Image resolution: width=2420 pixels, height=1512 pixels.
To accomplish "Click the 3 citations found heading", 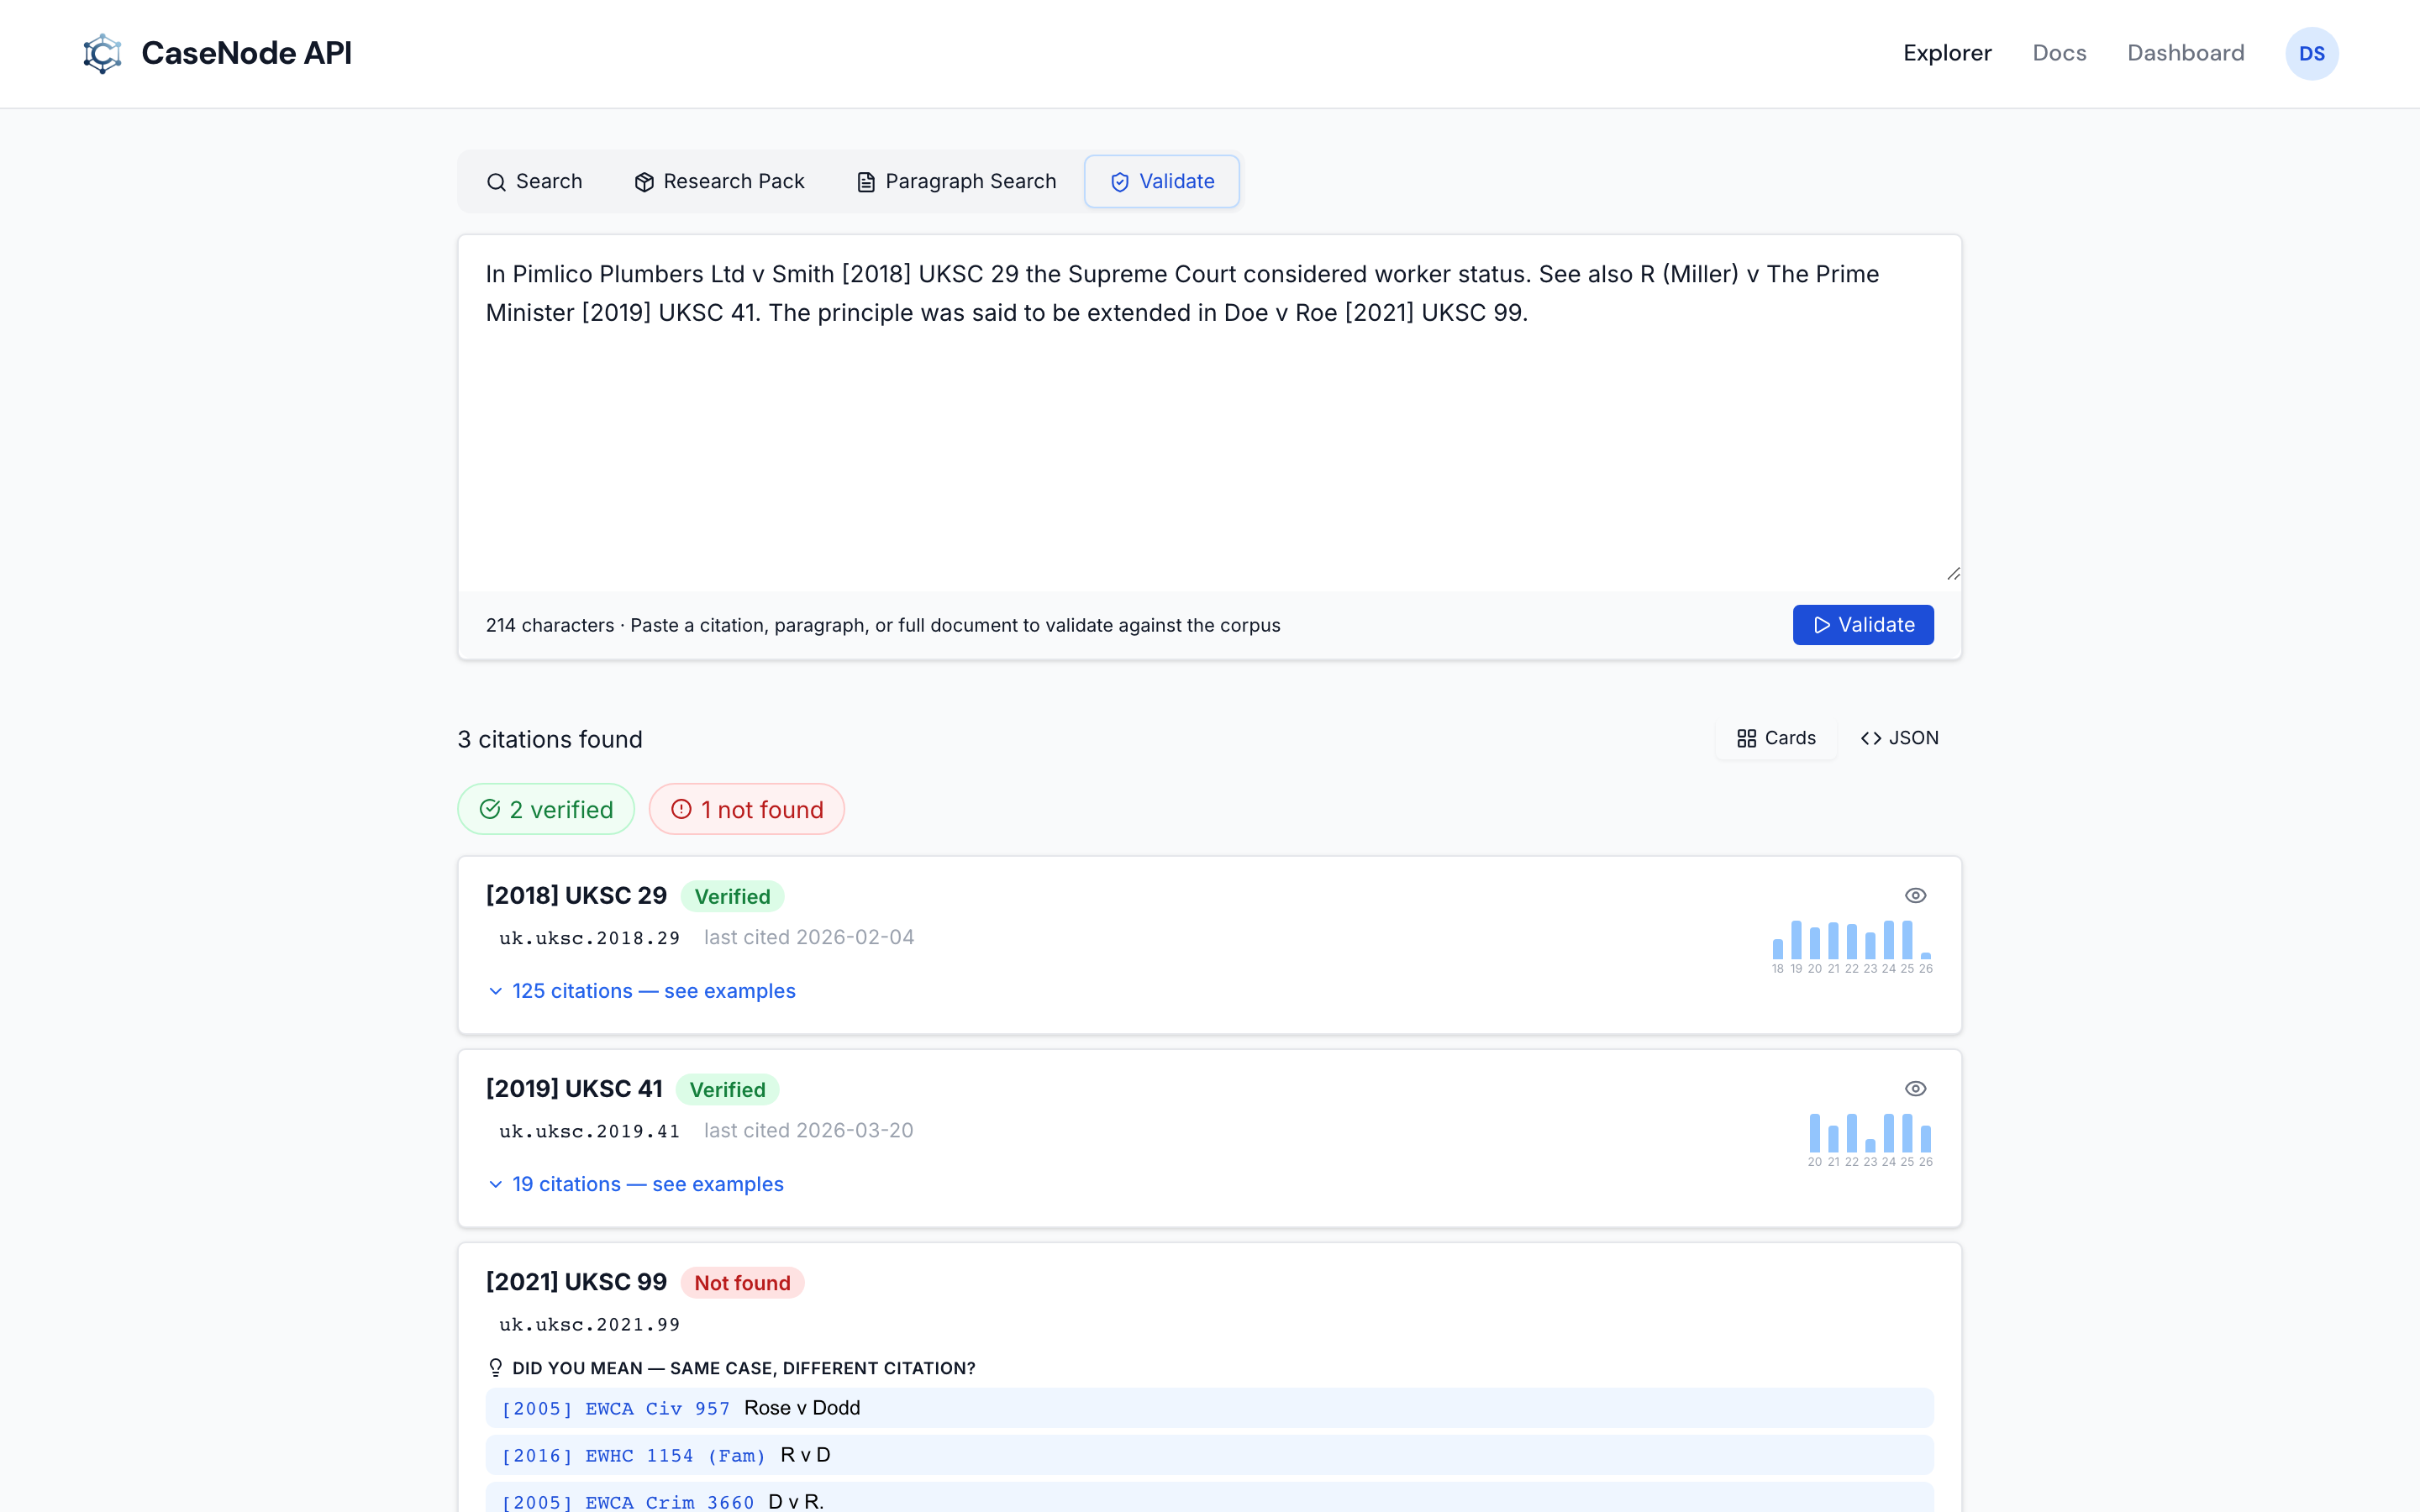I will 550,739.
